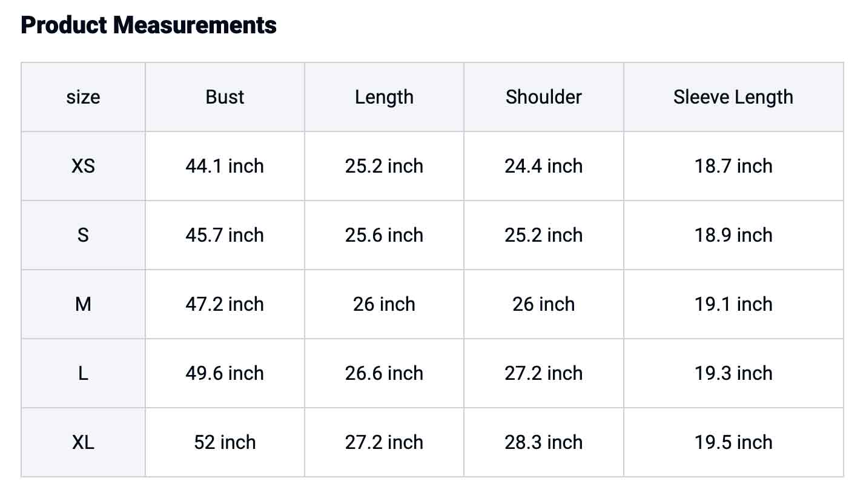Click the 19.5 inch sleeve length cell

tap(733, 442)
